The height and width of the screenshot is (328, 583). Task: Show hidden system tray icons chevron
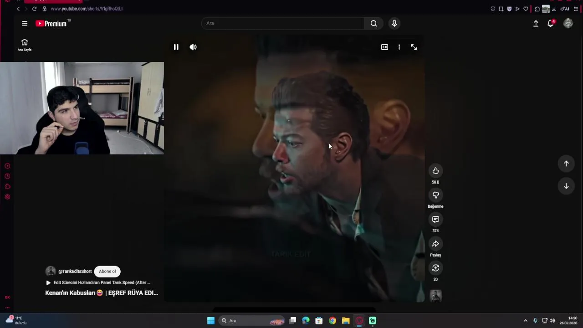[525, 321]
